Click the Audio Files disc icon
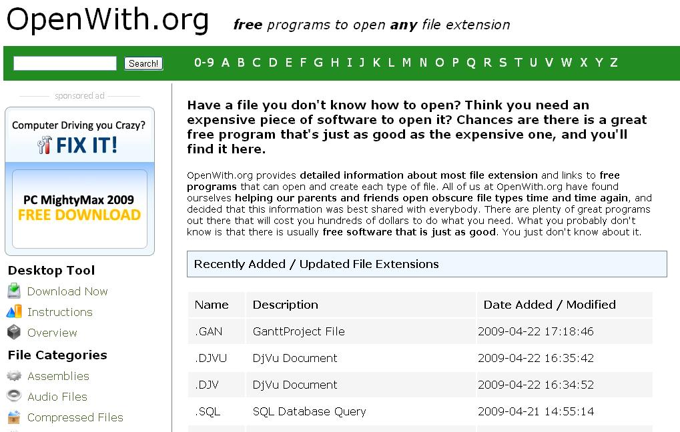680x432 pixels. click(14, 397)
